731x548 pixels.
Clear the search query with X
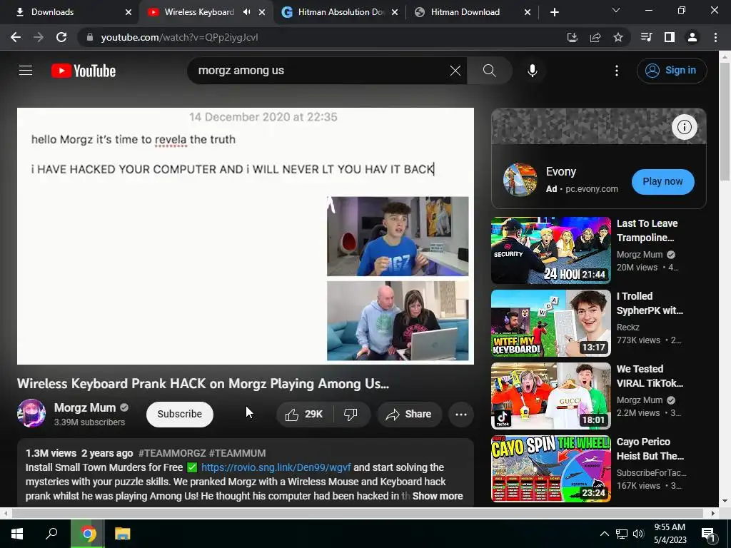[455, 71]
